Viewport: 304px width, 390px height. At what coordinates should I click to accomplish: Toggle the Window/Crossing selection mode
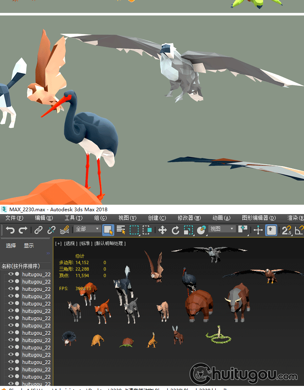coord(147,230)
